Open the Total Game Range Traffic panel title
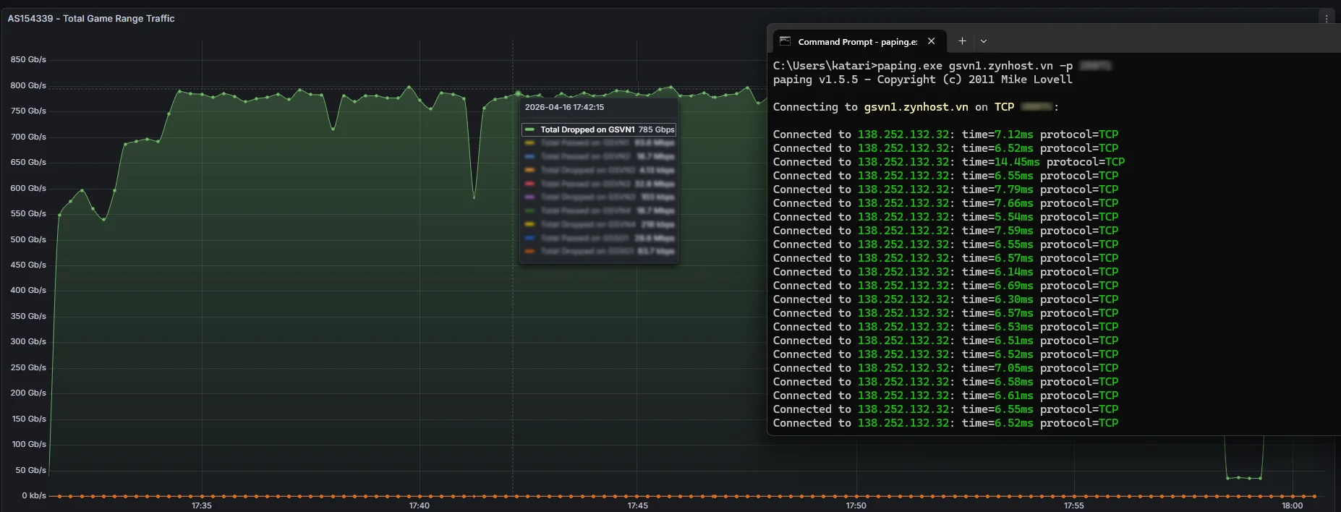 pyautogui.click(x=91, y=19)
